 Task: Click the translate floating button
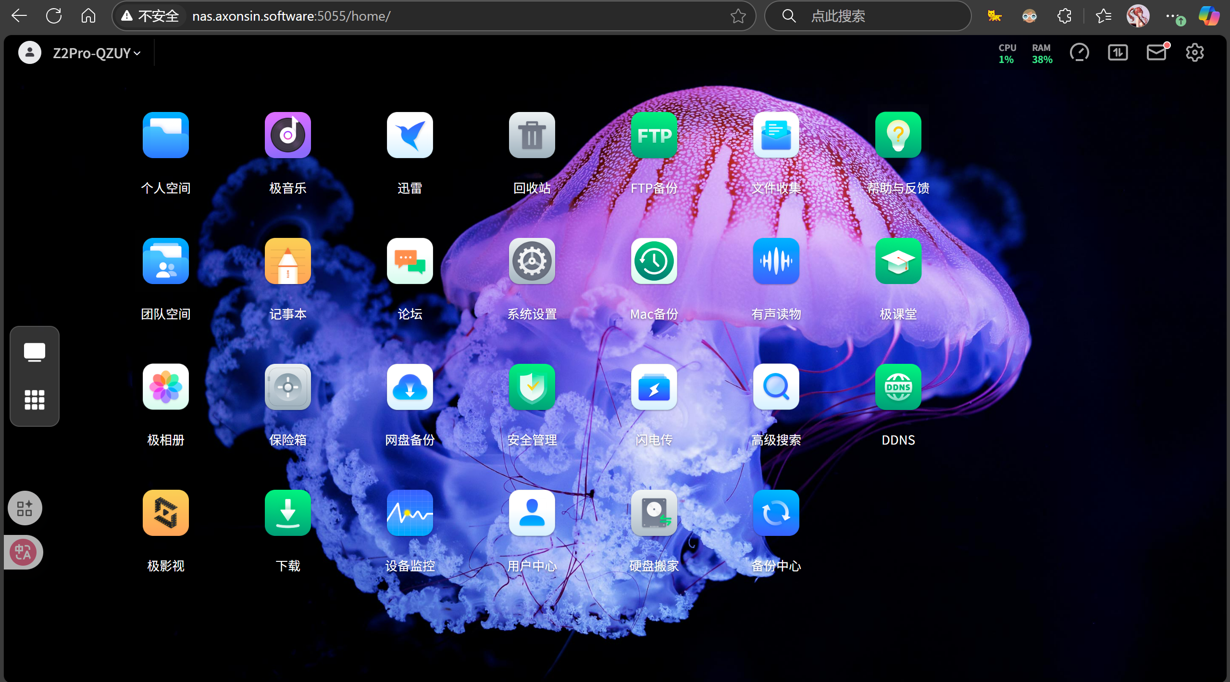(23, 552)
